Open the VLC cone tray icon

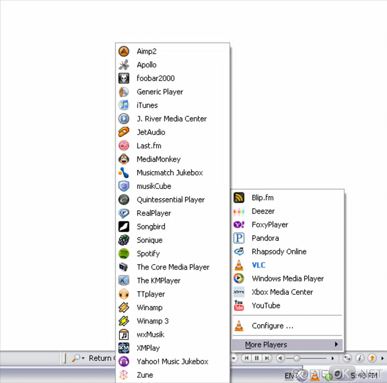tap(315, 375)
